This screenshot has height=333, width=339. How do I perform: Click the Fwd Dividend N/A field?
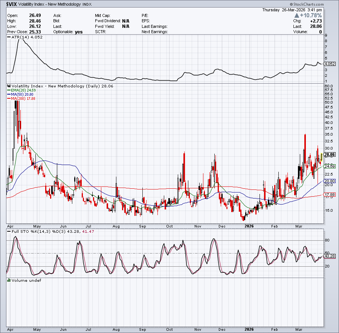tap(112, 21)
